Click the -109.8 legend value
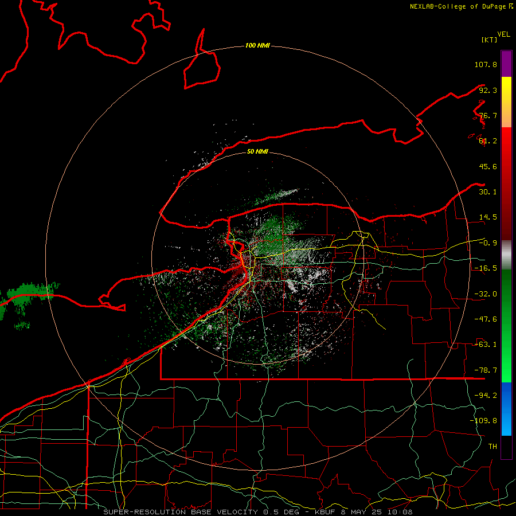516x516 pixels. point(483,421)
